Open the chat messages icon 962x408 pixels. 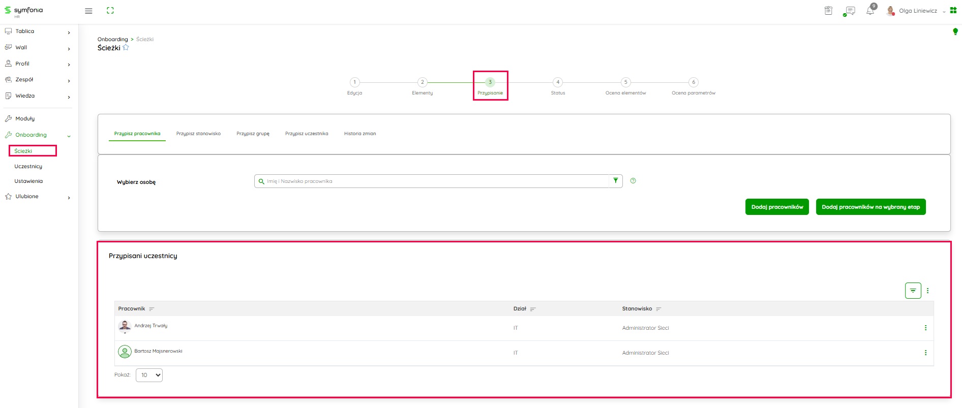coord(849,11)
